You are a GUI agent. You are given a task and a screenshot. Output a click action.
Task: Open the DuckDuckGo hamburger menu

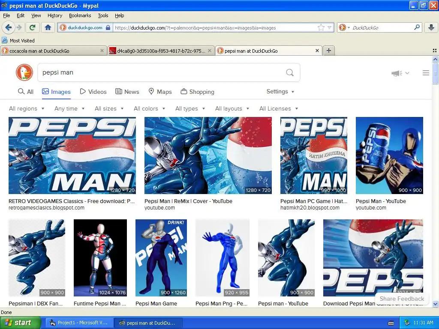coord(426,73)
